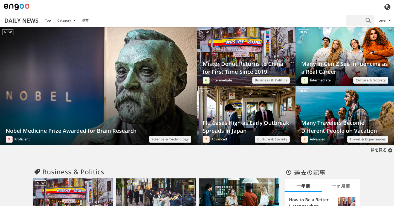Open the 教材 menu item
Viewport: 394px width, 206px height.
[85, 20]
